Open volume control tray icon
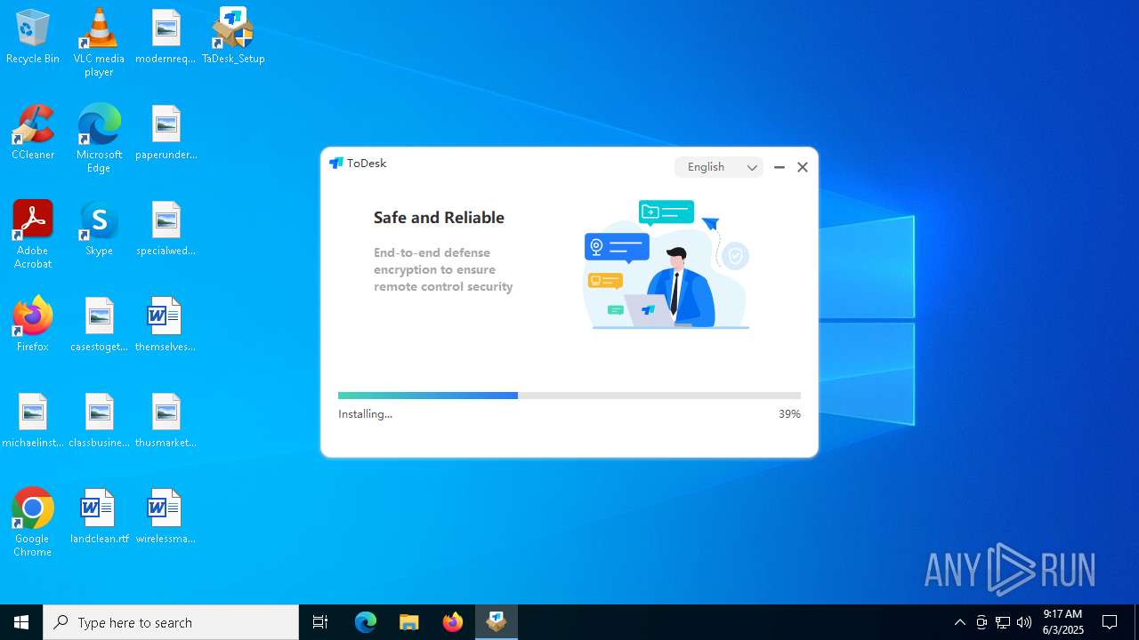Screen dimensions: 1139x640 1024,622
